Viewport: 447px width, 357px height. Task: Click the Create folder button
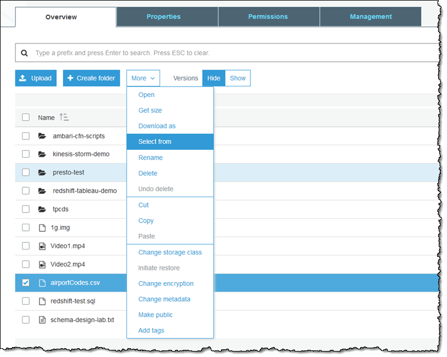[91, 78]
